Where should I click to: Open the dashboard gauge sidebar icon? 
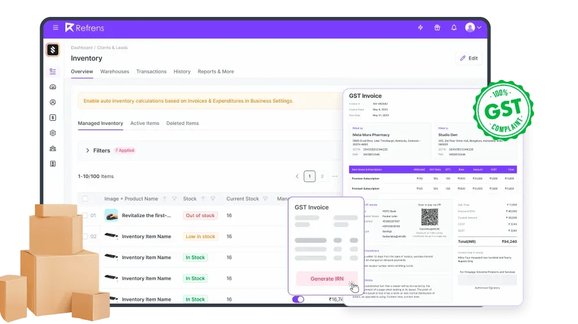click(x=53, y=87)
